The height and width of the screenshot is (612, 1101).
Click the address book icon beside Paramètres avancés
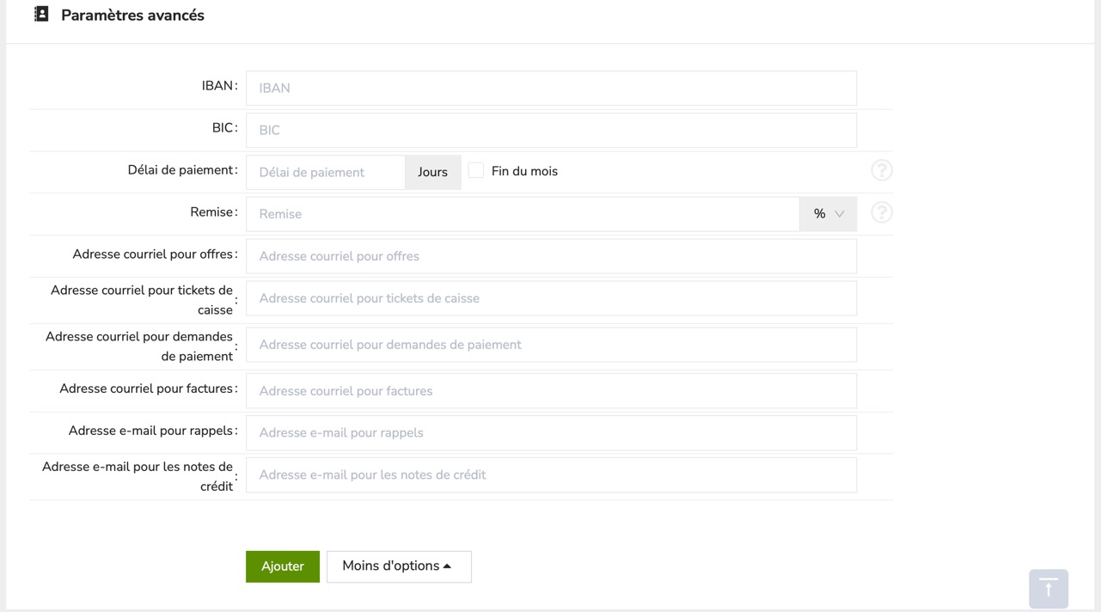pyautogui.click(x=41, y=15)
